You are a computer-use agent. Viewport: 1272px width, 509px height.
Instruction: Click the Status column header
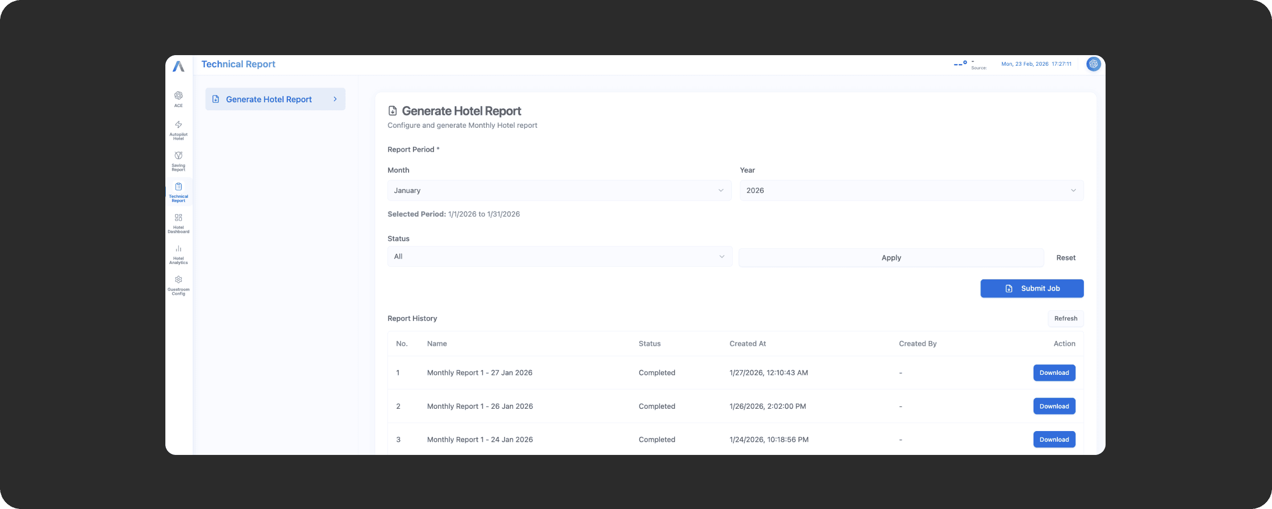(x=649, y=344)
